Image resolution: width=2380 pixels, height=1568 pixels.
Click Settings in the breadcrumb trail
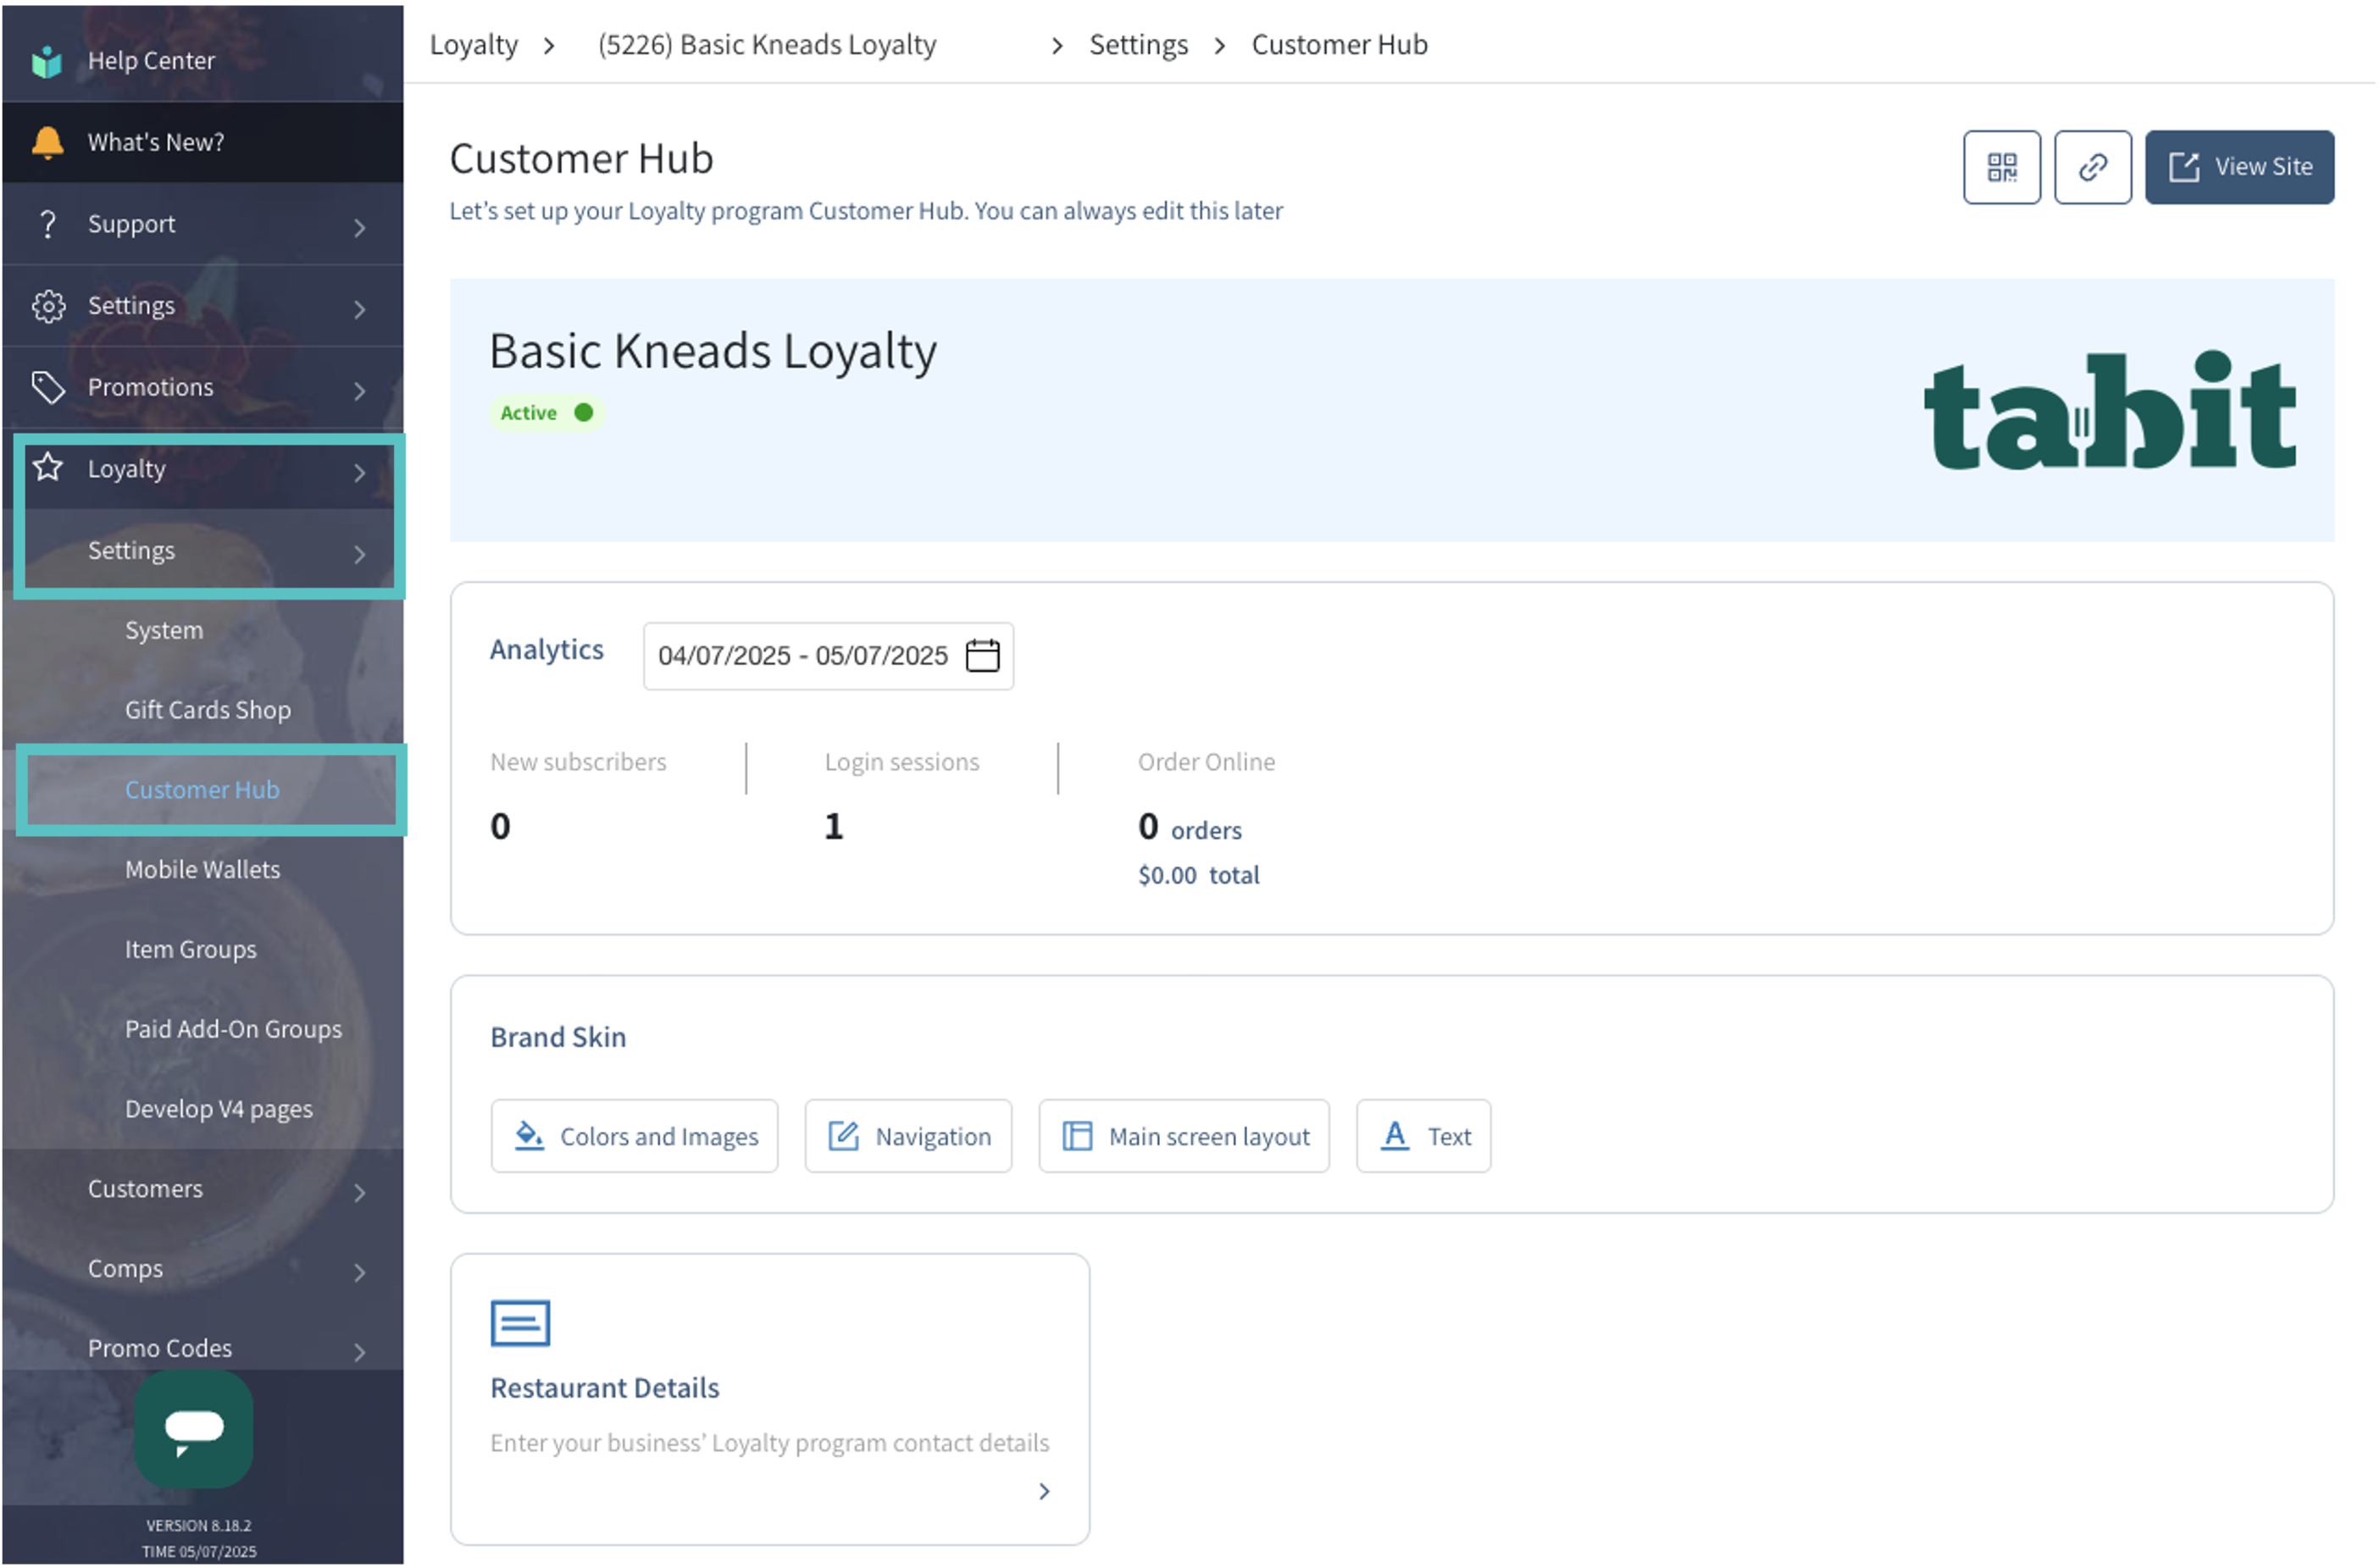click(1138, 45)
